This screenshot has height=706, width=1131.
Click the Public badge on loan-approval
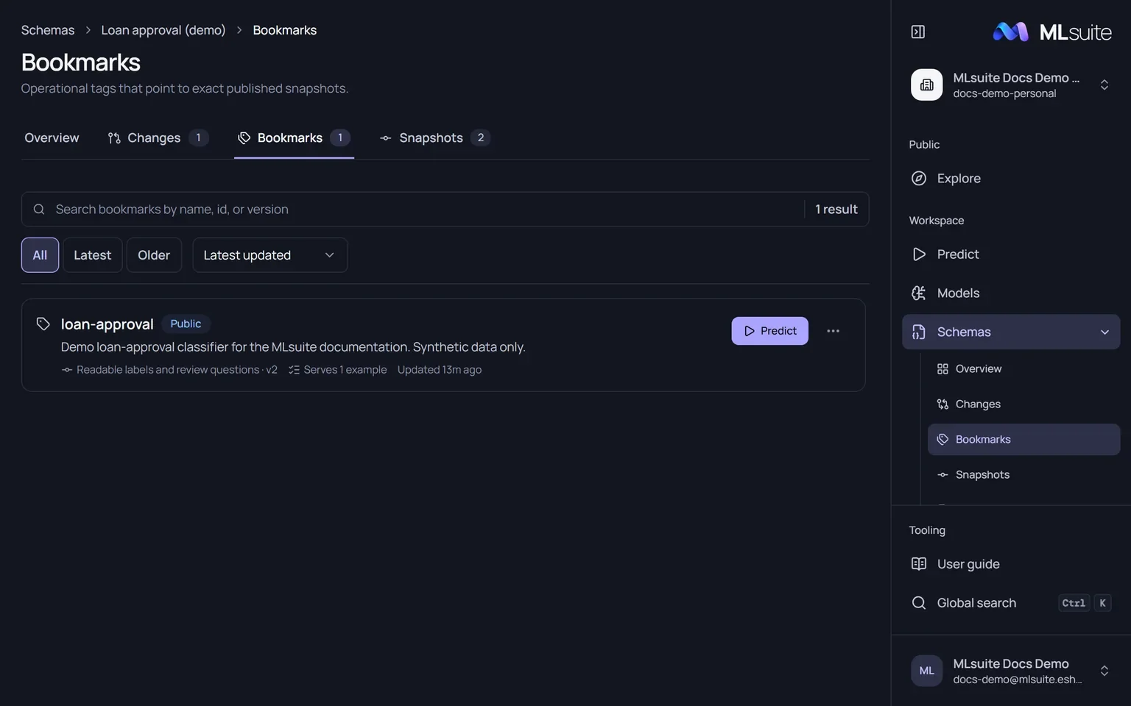[x=186, y=324]
